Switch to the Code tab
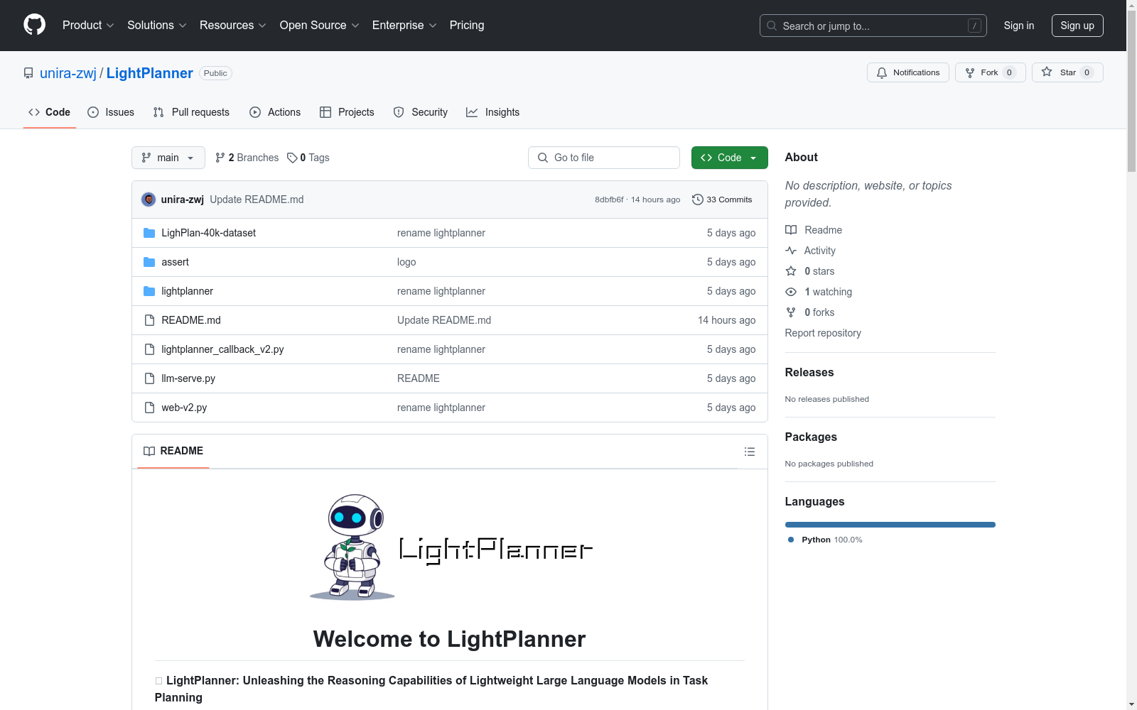 (50, 112)
